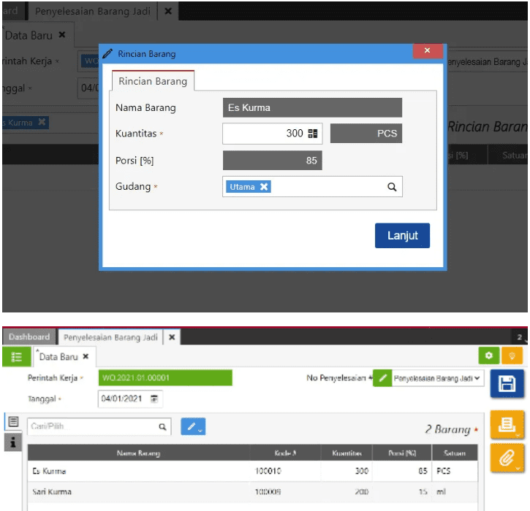
Task: Close the lower Data Baru tab
Action: (x=86, y=356)
